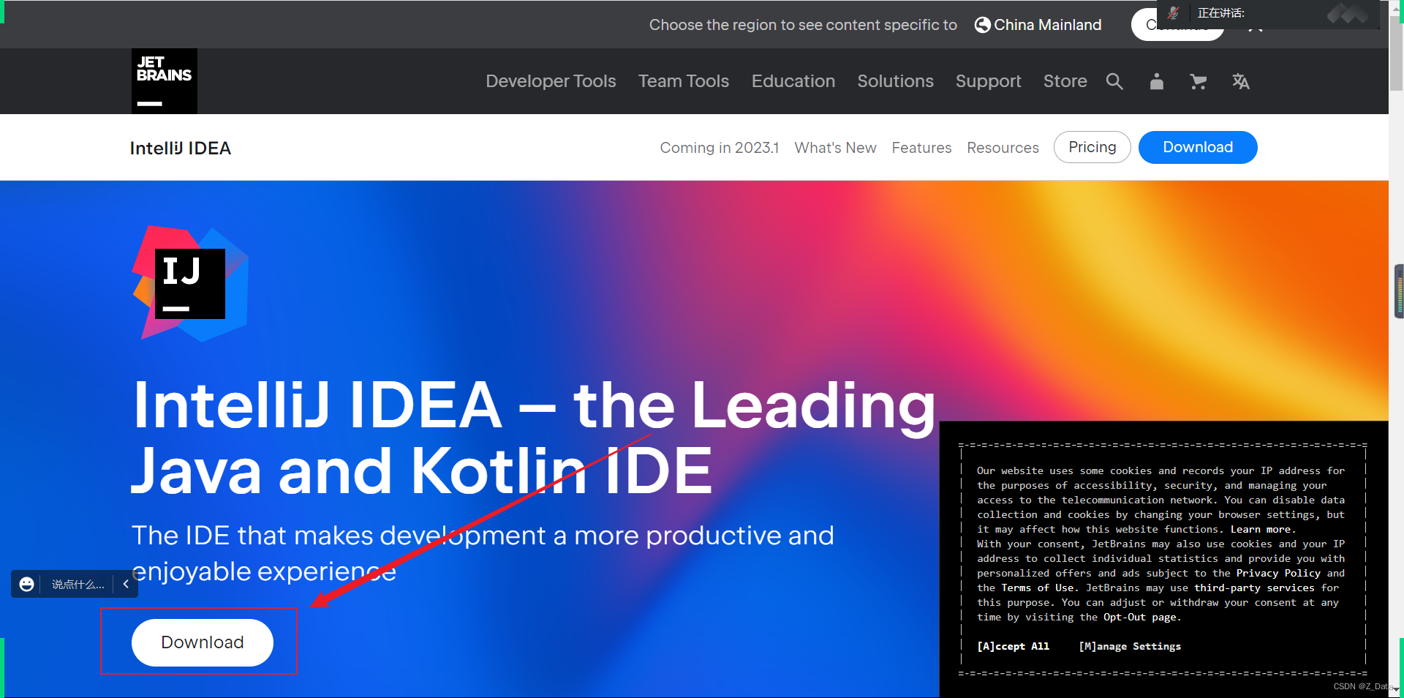Screen dimensions: 1404x698
Task: Open the account profile icon
Action: point(1156,81)
